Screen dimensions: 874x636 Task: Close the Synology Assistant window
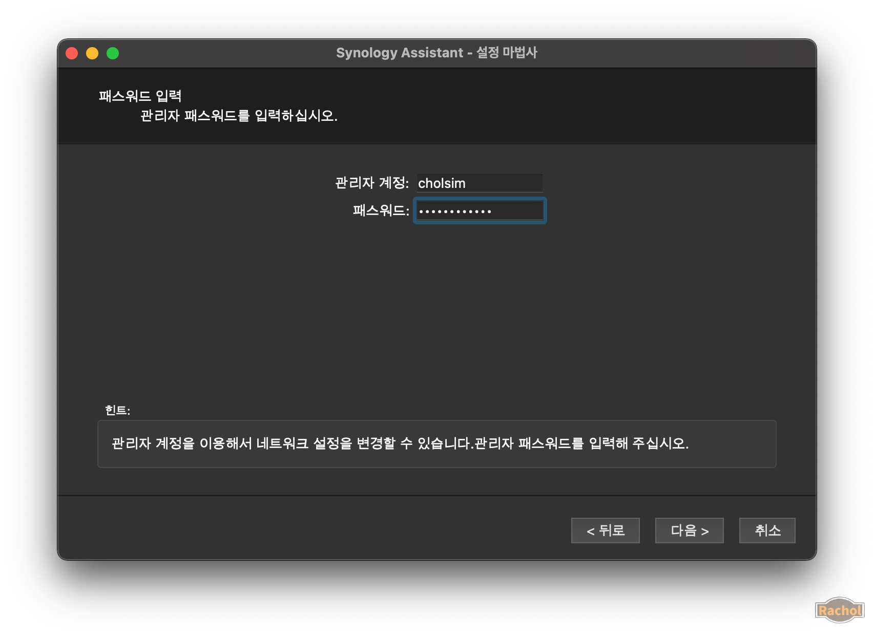click(72, 53)
